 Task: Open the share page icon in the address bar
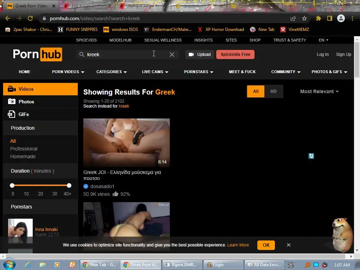click(x=293, y=18)
